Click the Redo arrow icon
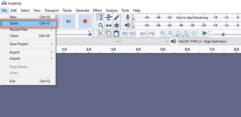The width and height of the screenshot is (241, 117). (151, 33)
